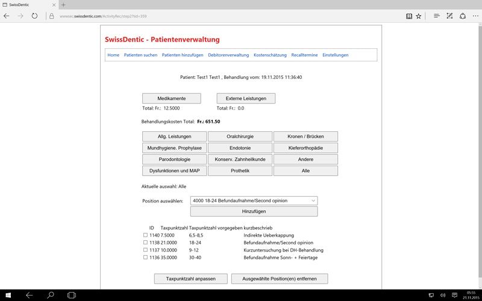Select the Oralchirurgie category button

point(240,137)
